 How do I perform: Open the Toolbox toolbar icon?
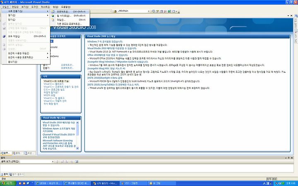tap(165, 12)
